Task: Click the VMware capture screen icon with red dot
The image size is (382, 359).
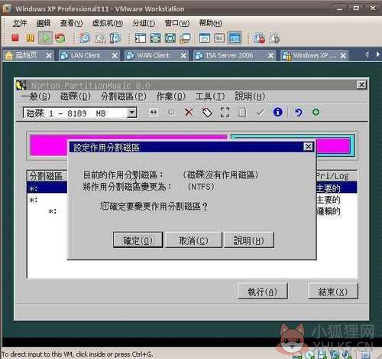Action: tap(260, 38)
